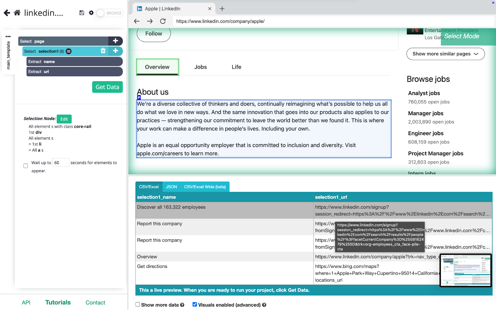The height and width of the screenshot is (310, 496).
Task: Select the About us paragraph text
Action: 263,129
